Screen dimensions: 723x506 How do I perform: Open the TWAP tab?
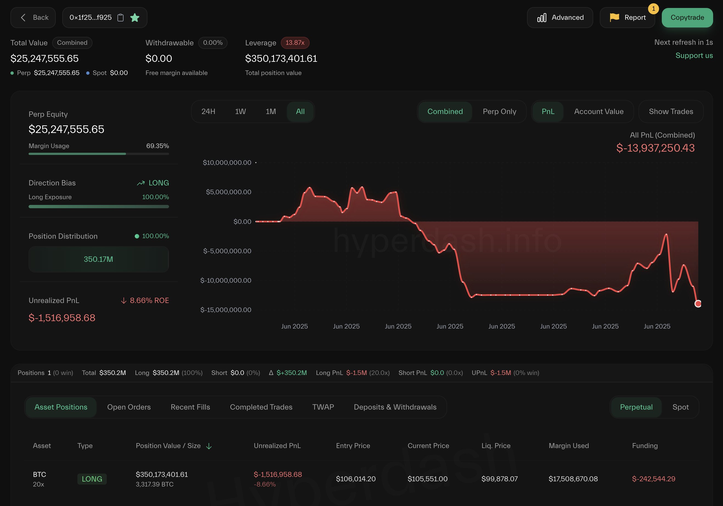[323, 407]
